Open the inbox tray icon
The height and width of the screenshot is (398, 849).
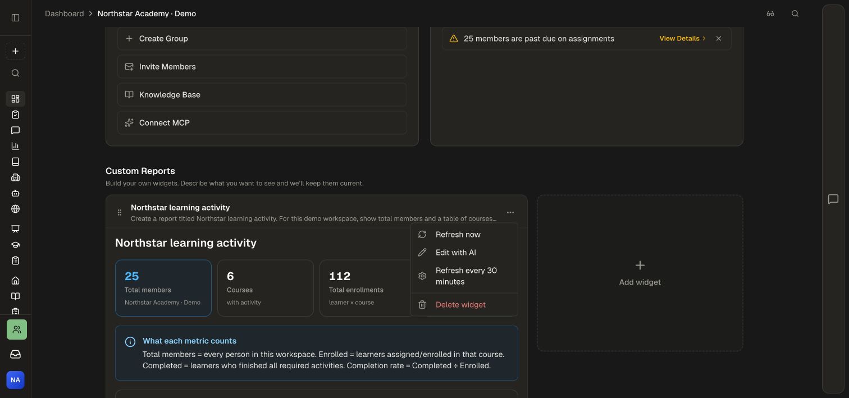pos(15,354)
